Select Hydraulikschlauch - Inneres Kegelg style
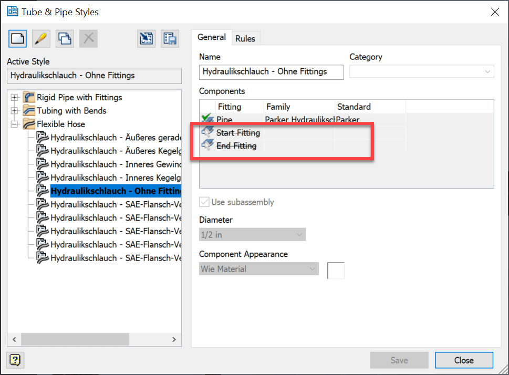 [116, 178]
